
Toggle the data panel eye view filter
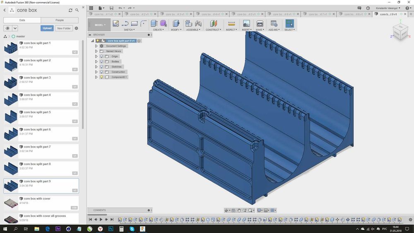click(7, 28)
